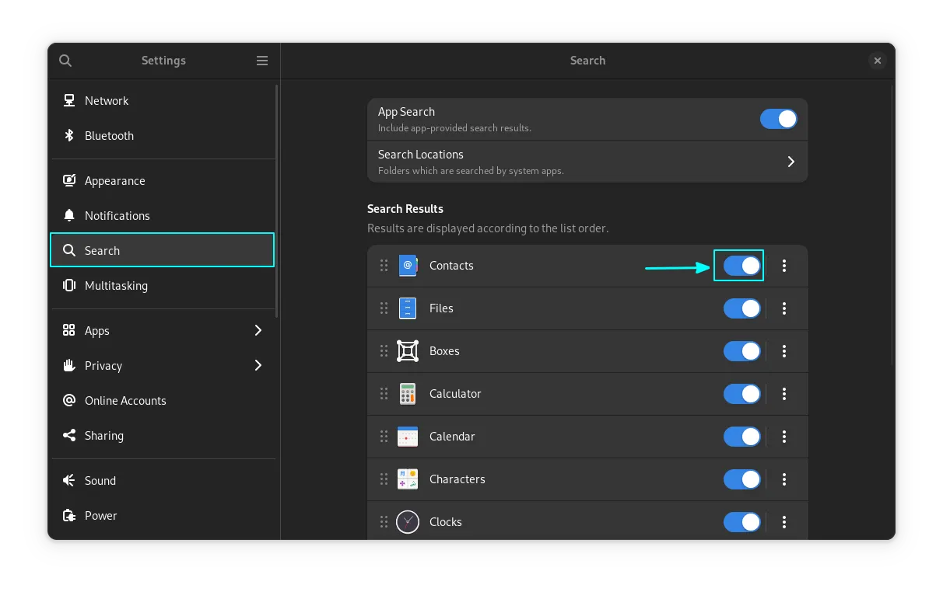Click the Contacts app icon
943x592 pixels.
[408, 266]
